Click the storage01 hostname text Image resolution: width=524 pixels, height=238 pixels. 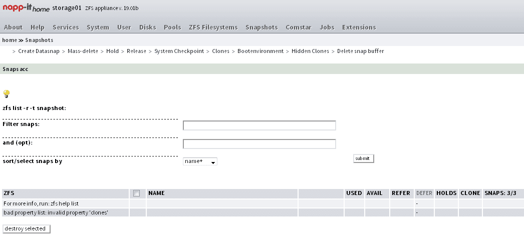pyautogui.click(x=67, y=8)
